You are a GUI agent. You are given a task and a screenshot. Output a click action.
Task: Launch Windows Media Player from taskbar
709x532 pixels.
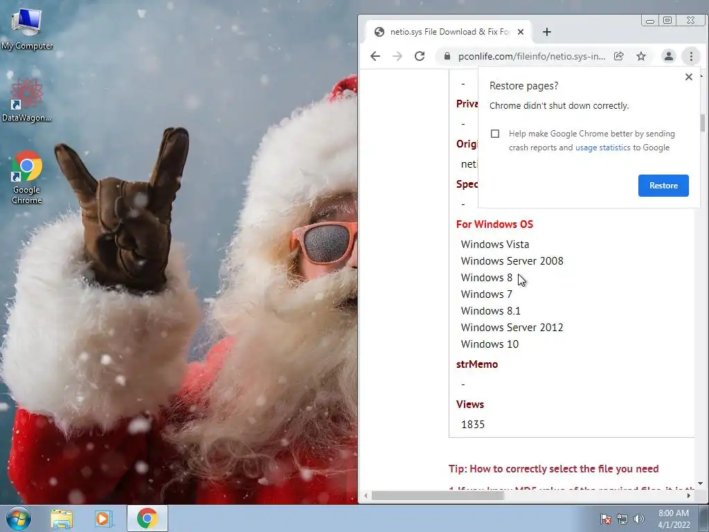click(103, 518)
